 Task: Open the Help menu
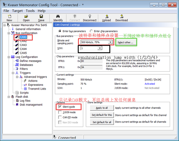41,11
